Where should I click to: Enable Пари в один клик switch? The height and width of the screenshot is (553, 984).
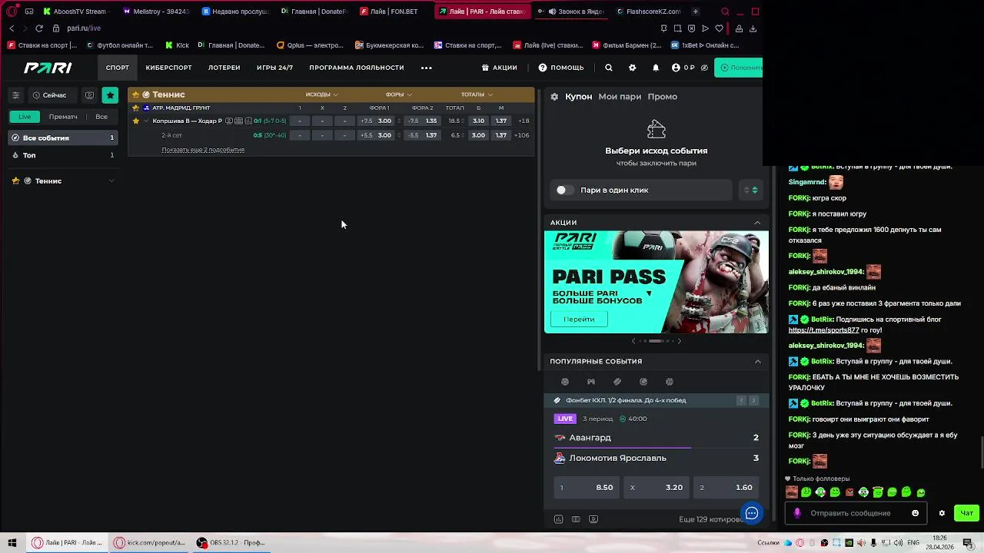click(564, 190)
